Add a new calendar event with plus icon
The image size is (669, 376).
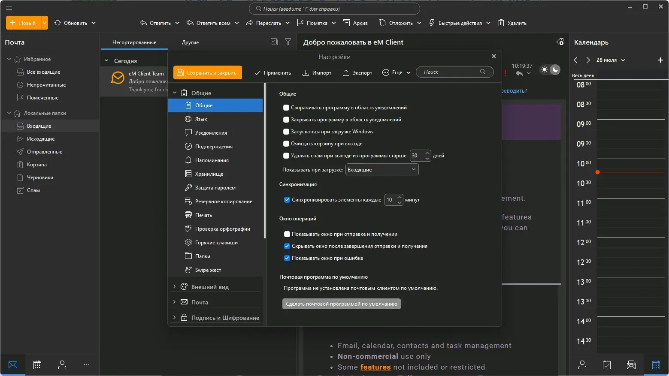pos(660,60)
